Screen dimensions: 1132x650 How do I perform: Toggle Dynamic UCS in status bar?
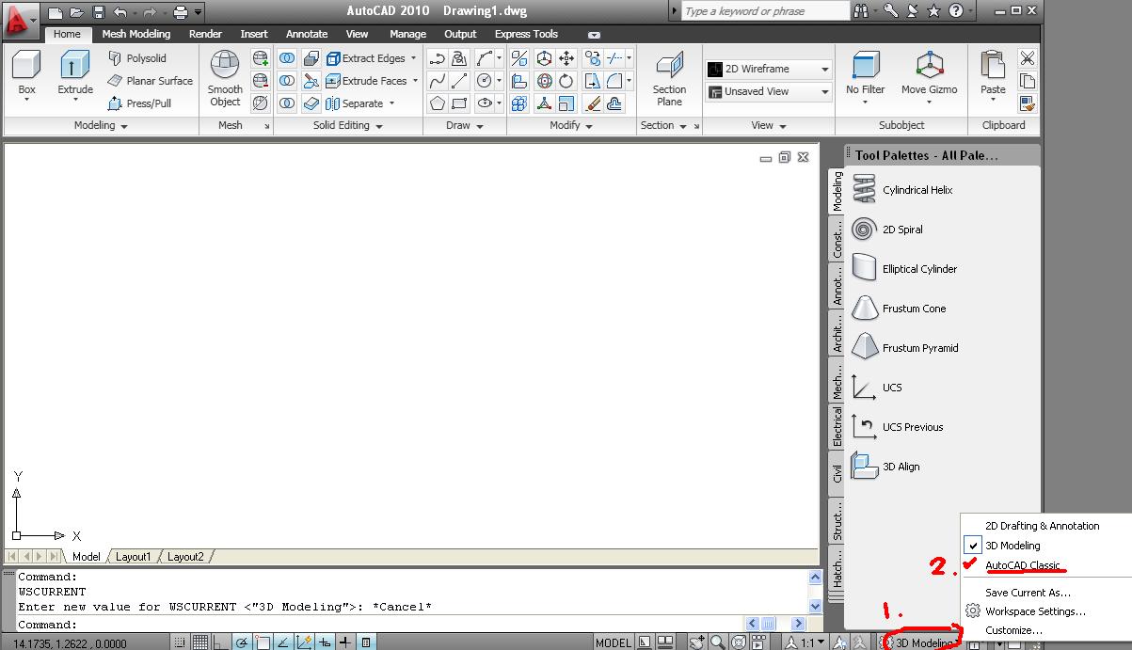[304, 642]
